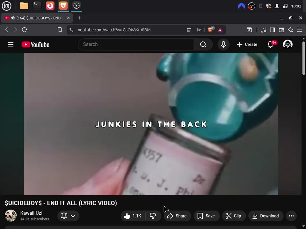Bookmark this page in Brave

pos(60,30)
